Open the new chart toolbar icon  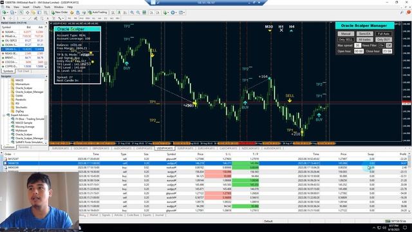[5, 13]
